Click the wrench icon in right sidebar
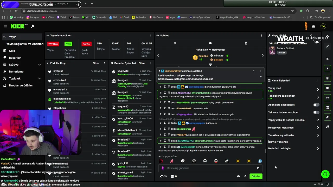This screenshot has width=333, height=187. tap(327, 117)
